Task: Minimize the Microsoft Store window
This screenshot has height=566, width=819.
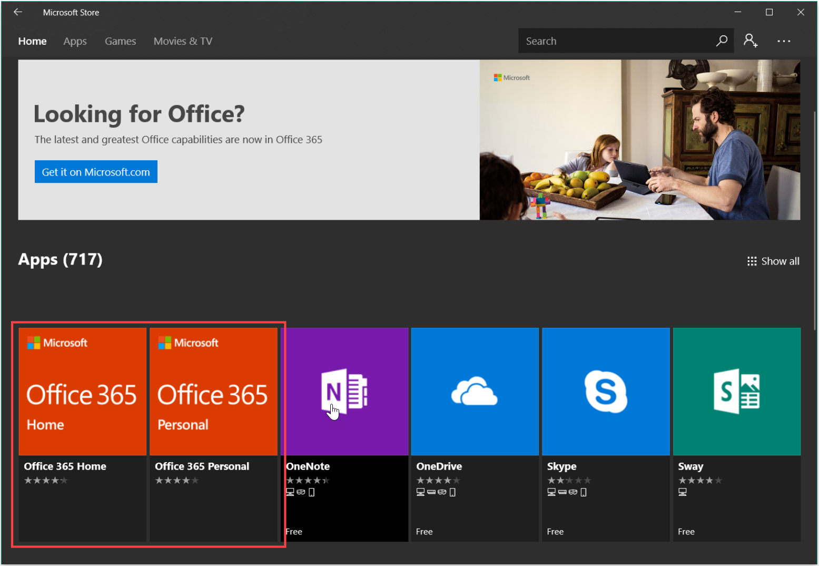Action: point(738,12)
